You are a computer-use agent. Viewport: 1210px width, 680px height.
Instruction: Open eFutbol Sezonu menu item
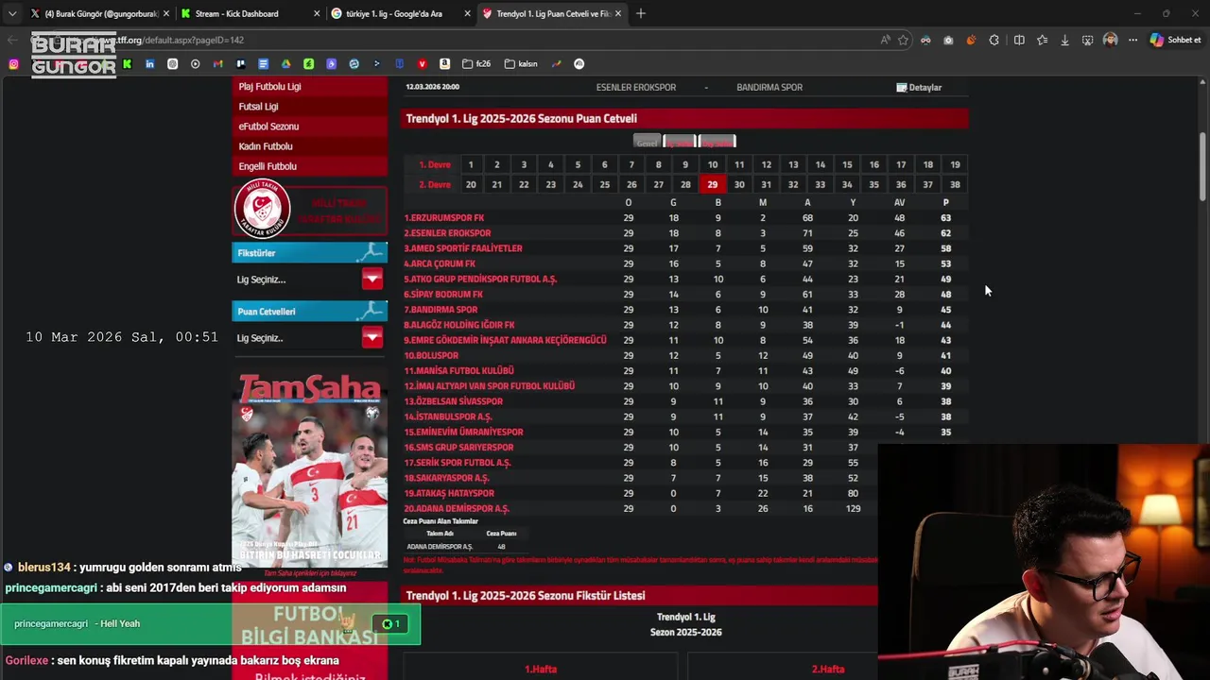click(x=310, y=127)
